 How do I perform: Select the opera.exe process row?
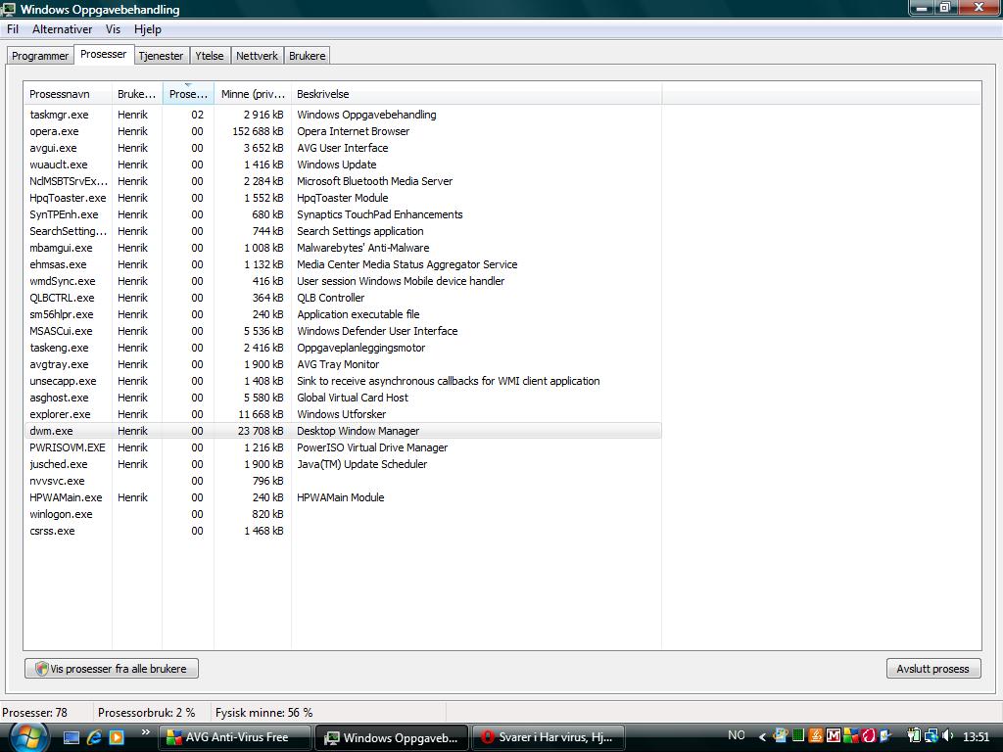[343, 131]
